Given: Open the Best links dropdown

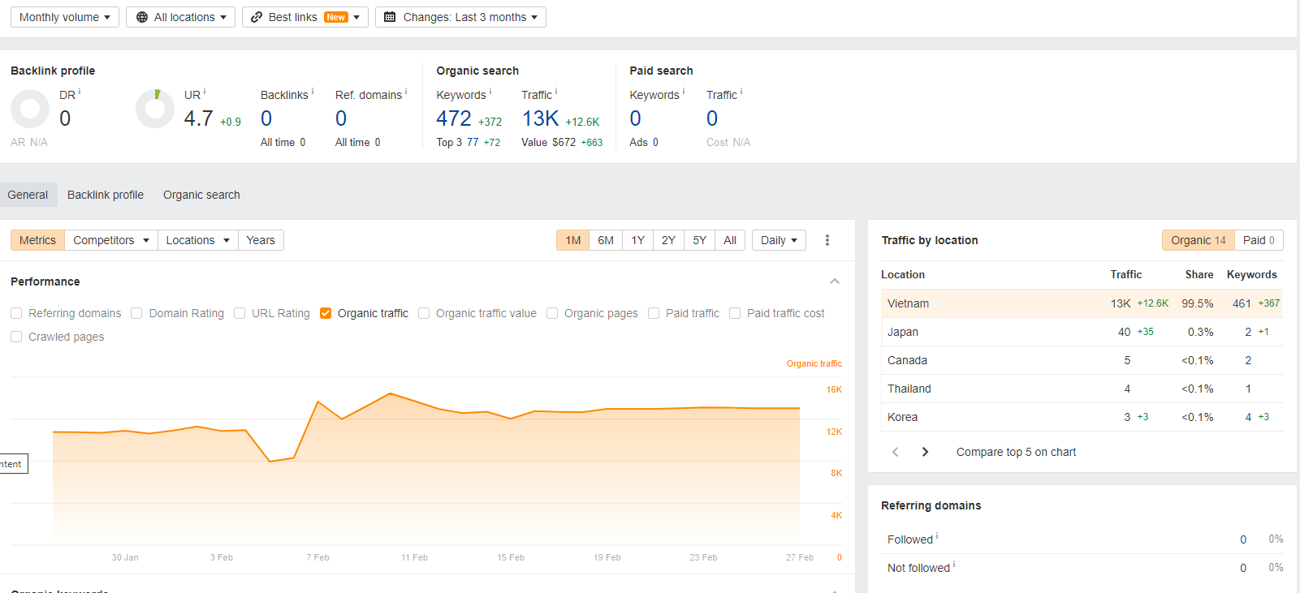Looking at the screenshot, I should [x=305, y=17].
